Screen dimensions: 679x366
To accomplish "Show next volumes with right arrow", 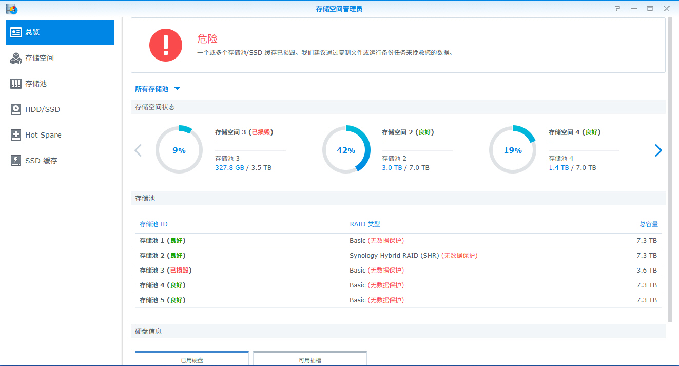I will click(658, 150).
